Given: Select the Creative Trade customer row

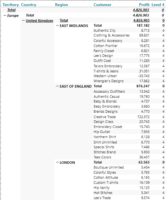Looking at the screenshot, I should pos(129,117).
